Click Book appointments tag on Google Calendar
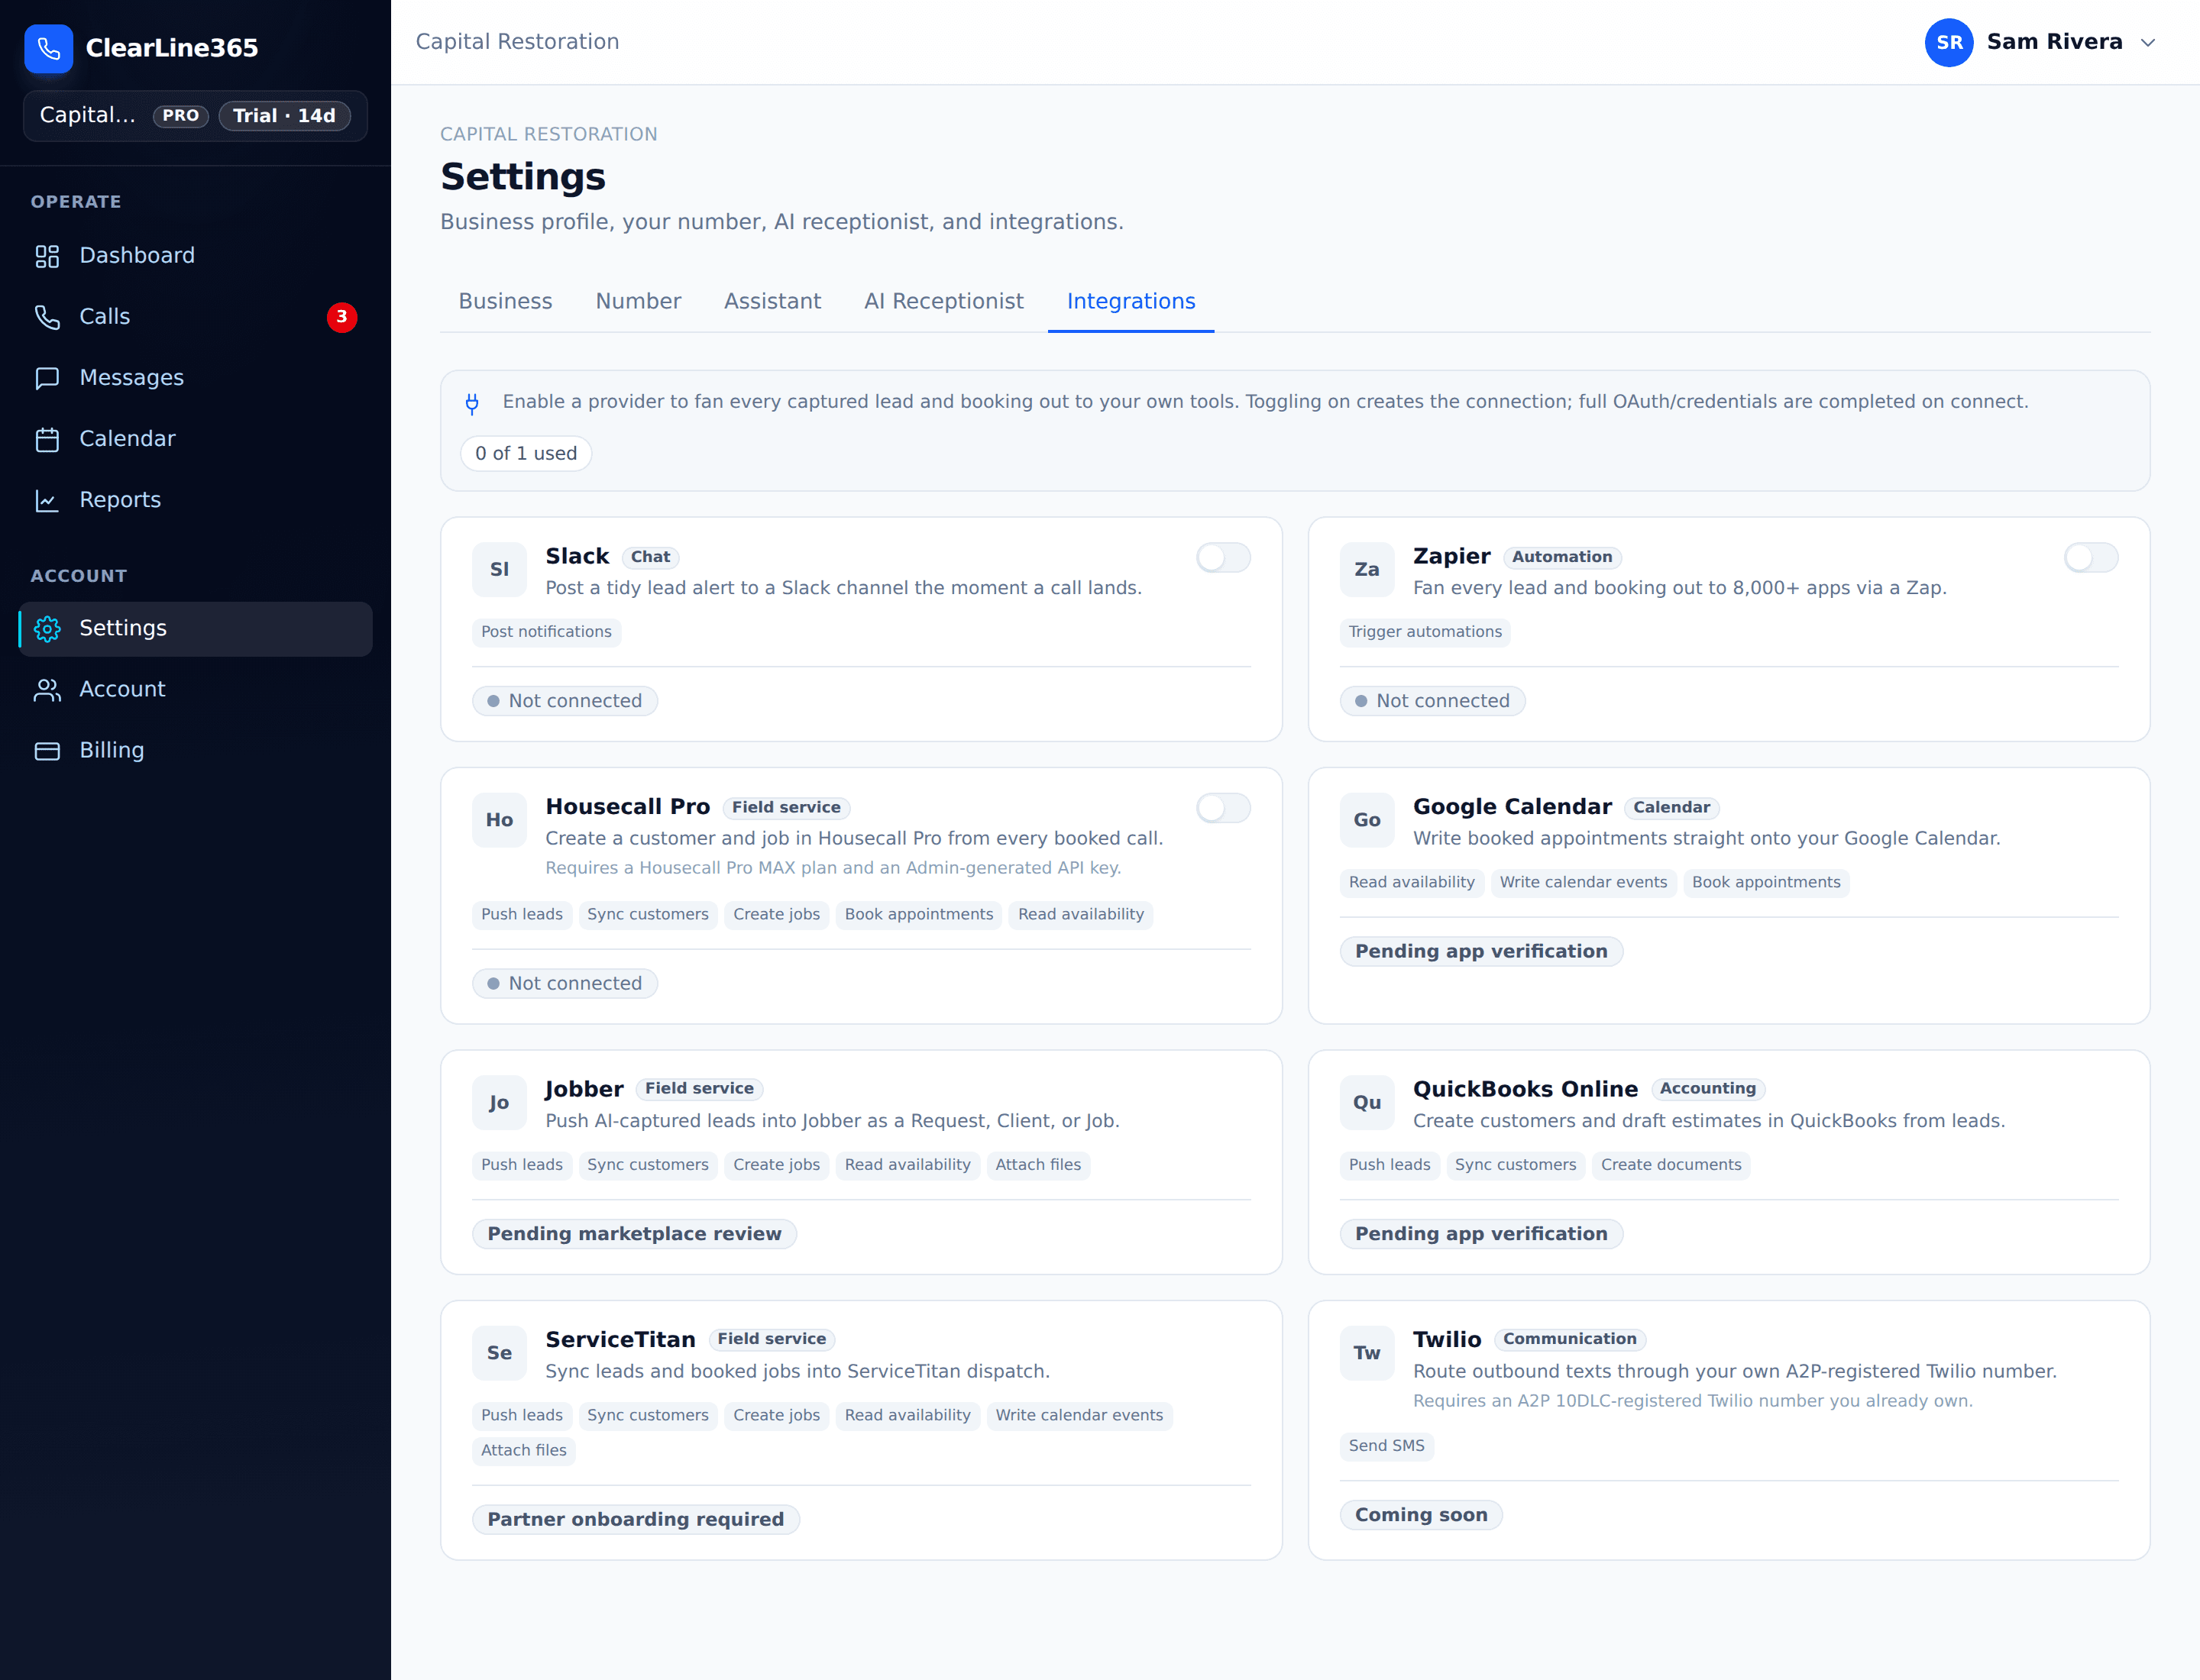The height and width of the screenshot is (1680, 2200). point(1766,883)
